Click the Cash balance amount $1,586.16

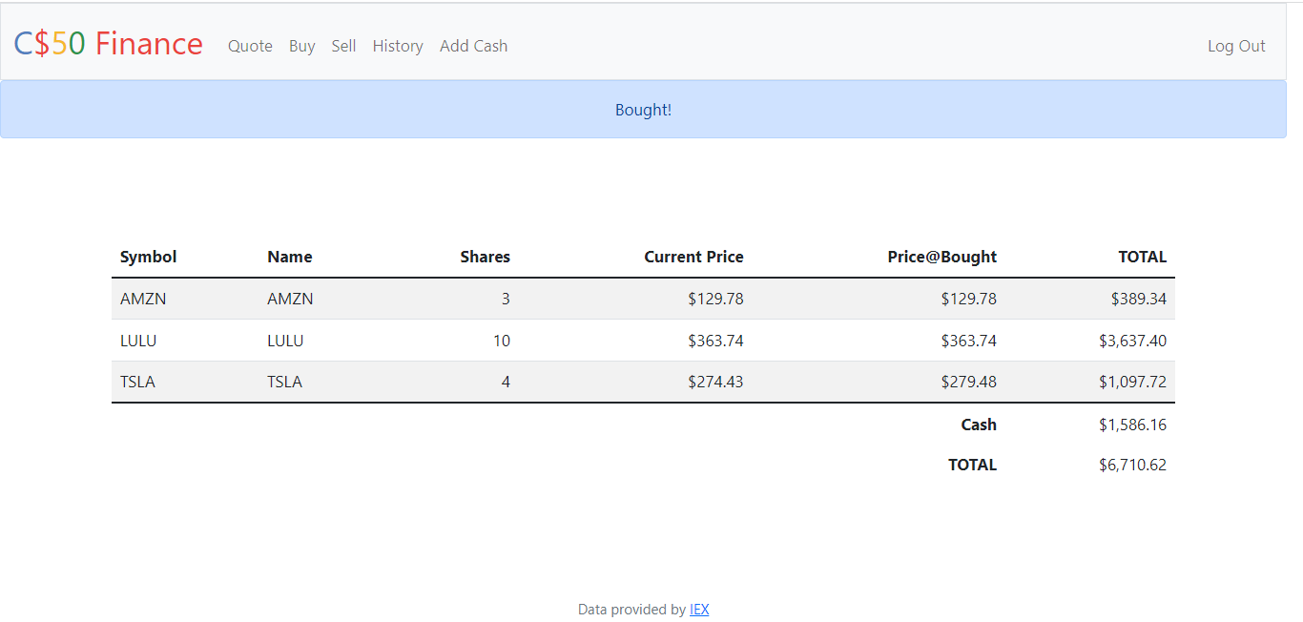click(x=1132, y=425)
